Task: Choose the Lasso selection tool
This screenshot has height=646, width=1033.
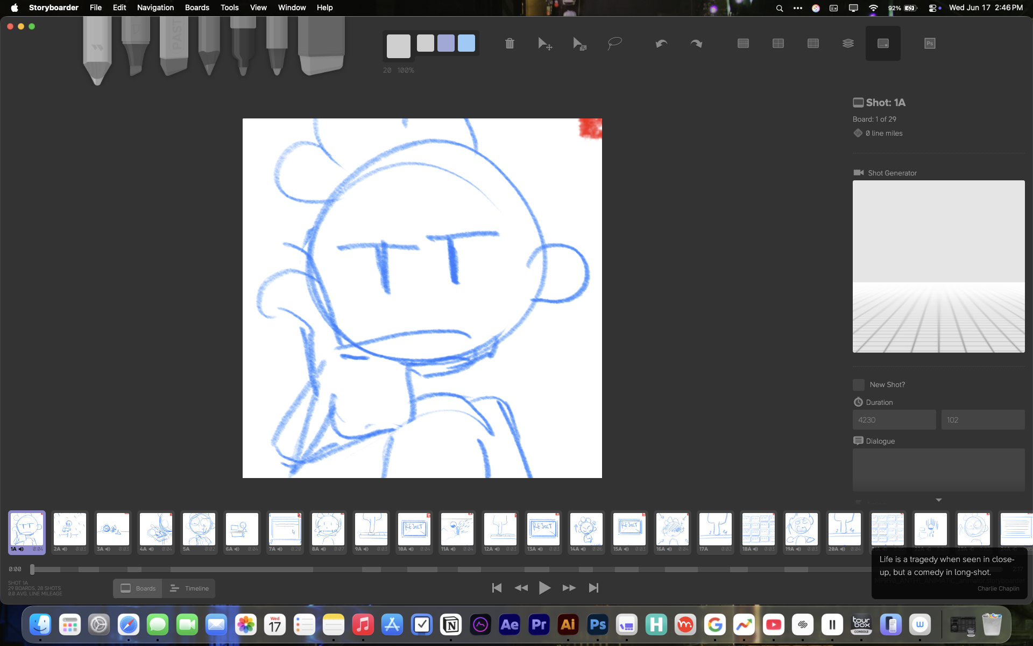Action: pos(614,44)
